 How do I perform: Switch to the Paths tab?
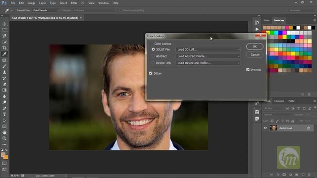(x=291, y=101)
